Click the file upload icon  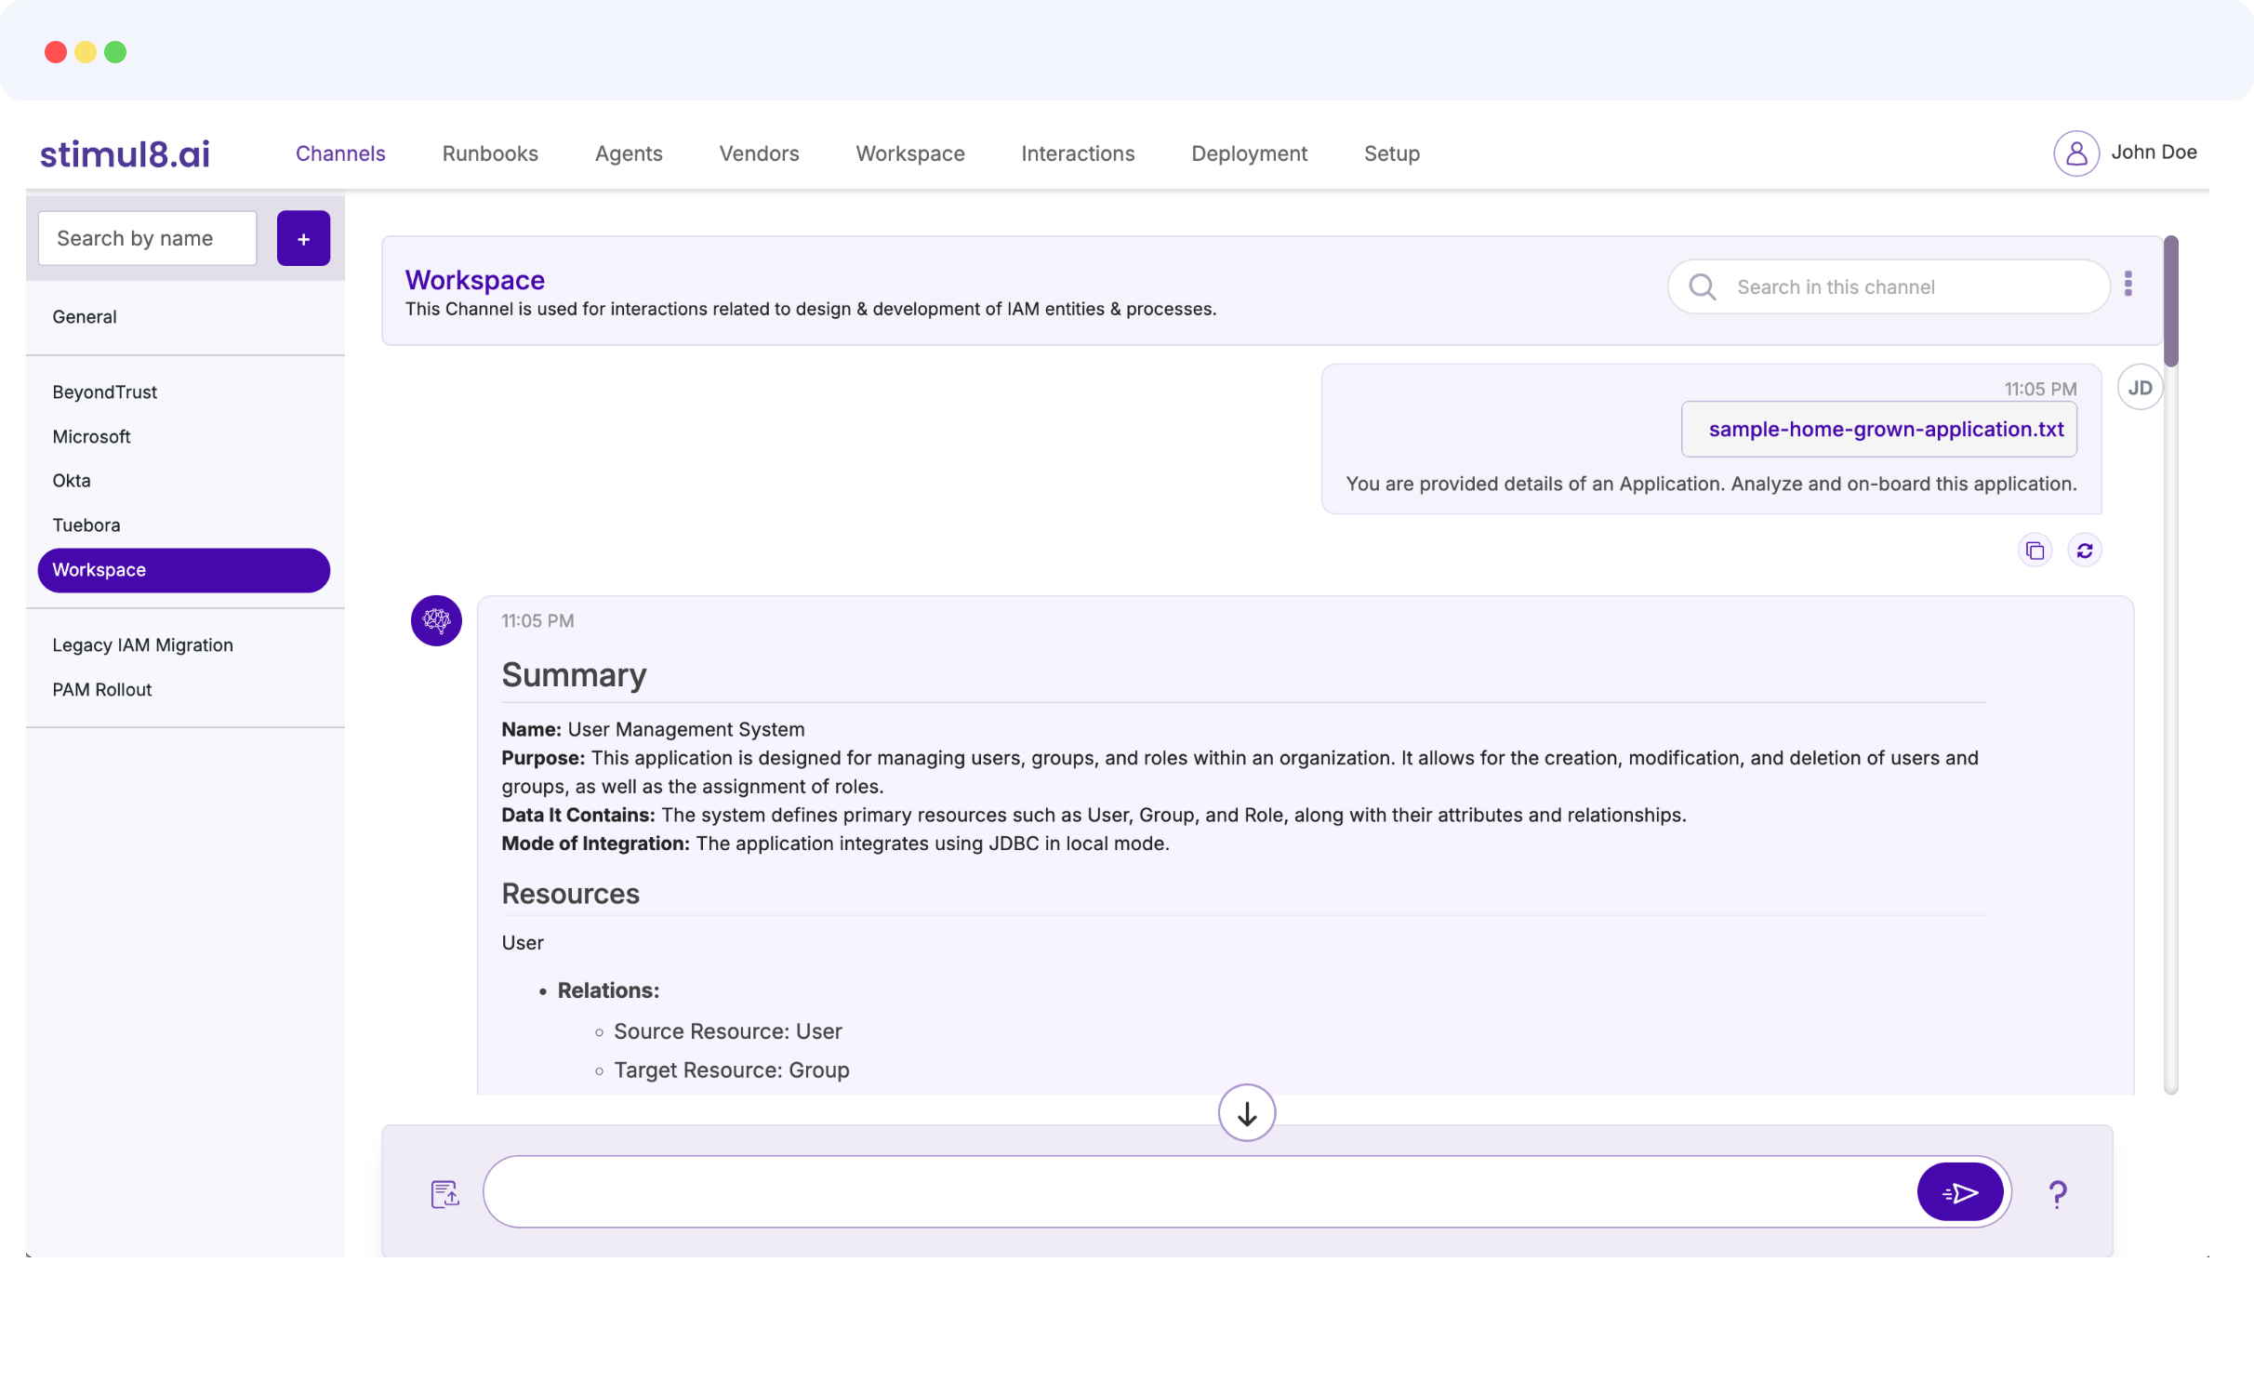pos(444,1193)
